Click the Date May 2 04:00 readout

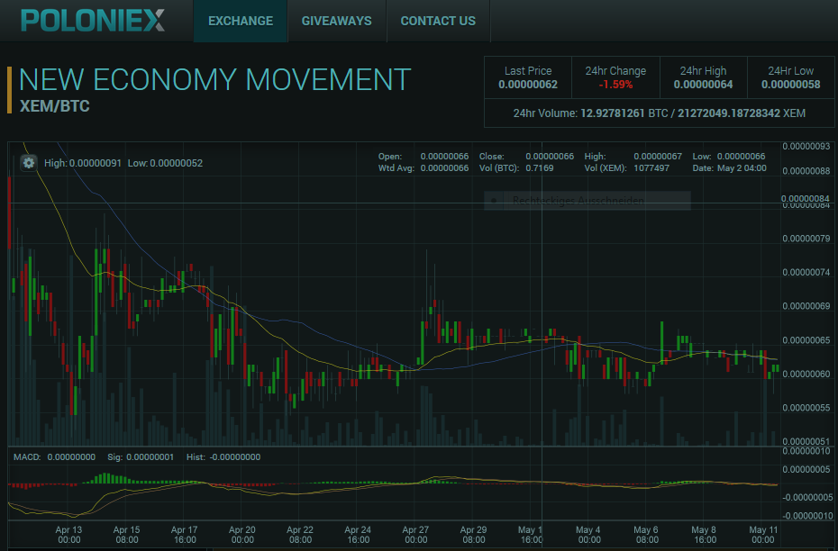(730, 168)
